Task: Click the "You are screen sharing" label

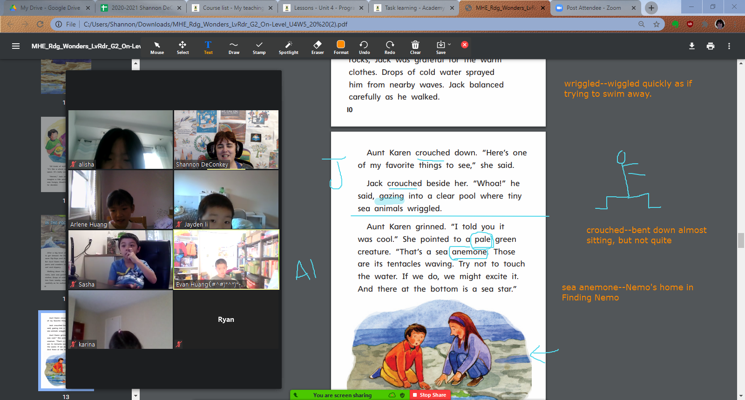Action: click(342, 395)
